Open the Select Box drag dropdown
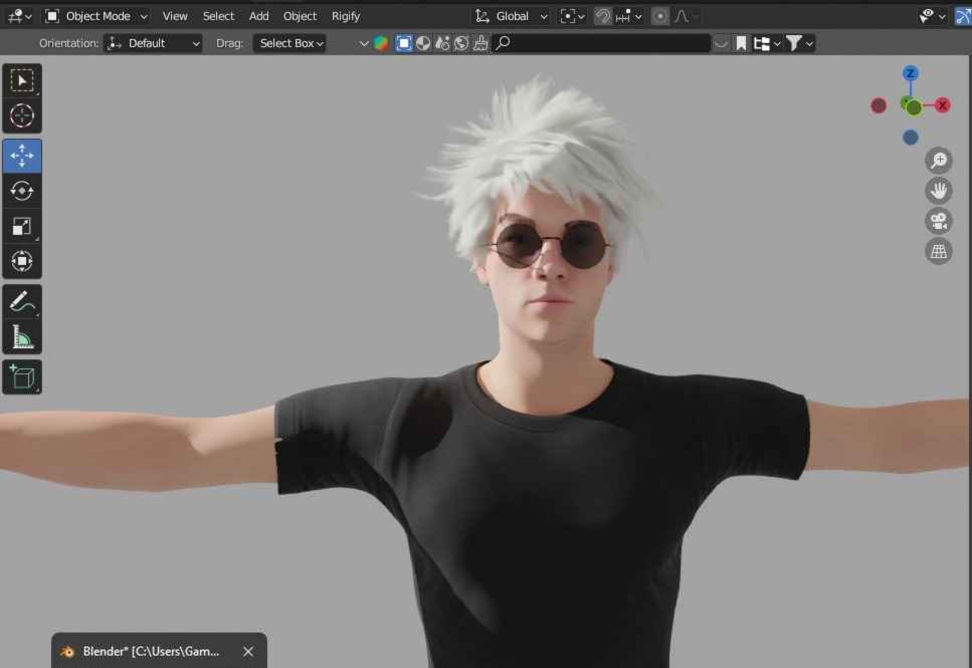972x668 pixels. coord(290,43)
